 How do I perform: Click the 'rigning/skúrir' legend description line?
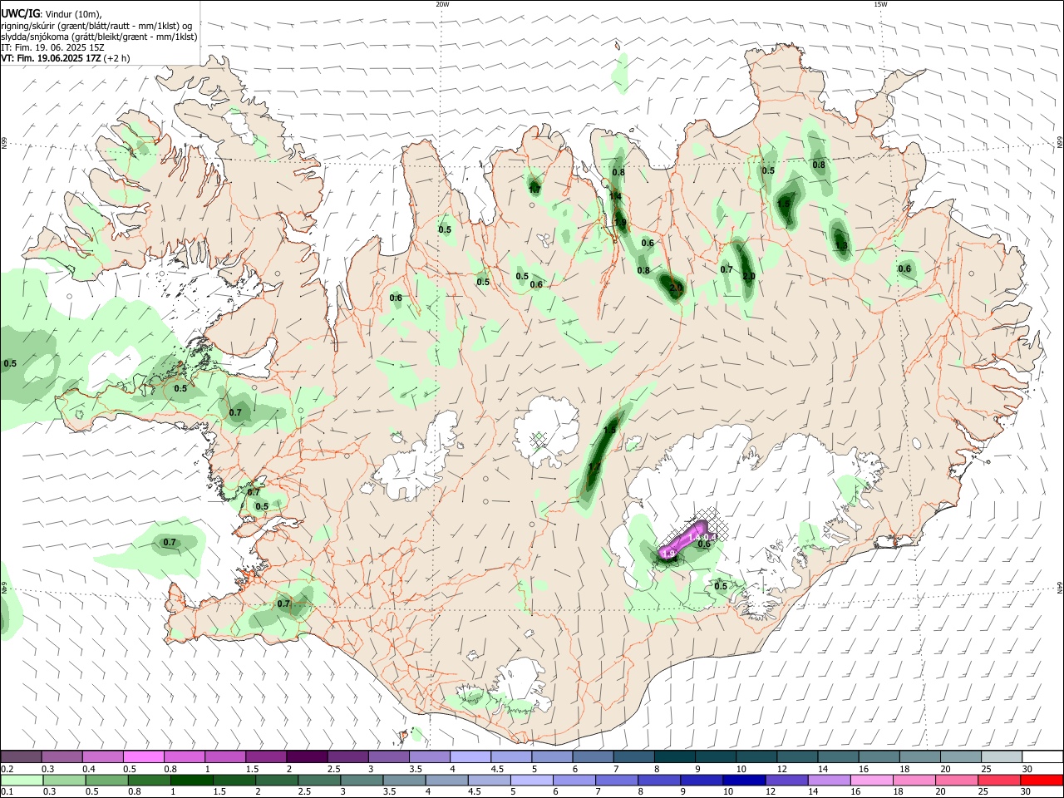[x=96, y=26]
